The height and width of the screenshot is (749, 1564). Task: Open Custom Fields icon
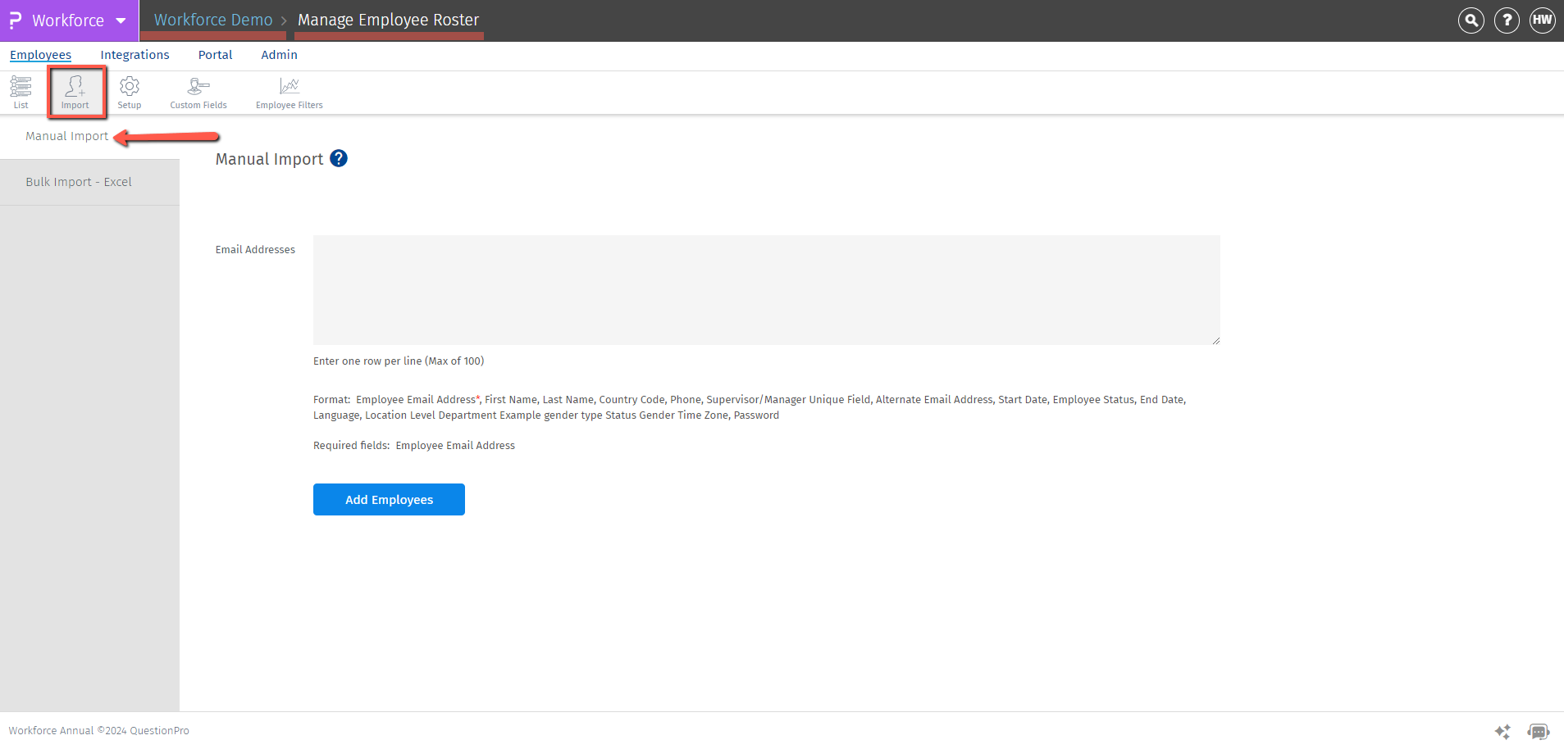click(x=198, y=92)
